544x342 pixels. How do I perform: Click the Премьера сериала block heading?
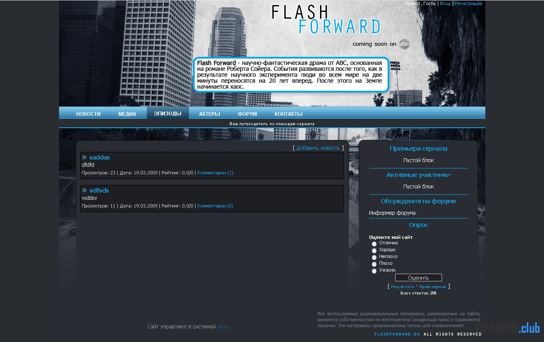tap(419, 149)
